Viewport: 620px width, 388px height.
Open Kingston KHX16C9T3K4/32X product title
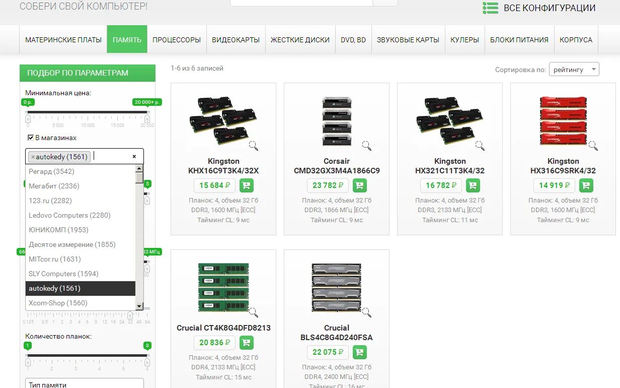(x=223, y=166)
